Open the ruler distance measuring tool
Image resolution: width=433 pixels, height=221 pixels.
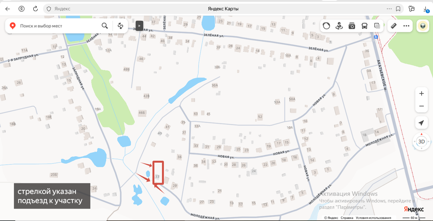[x=394, y=26]
